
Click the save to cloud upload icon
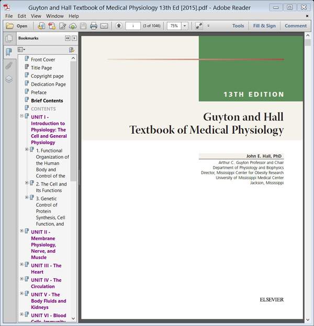(x=73, y=26)
